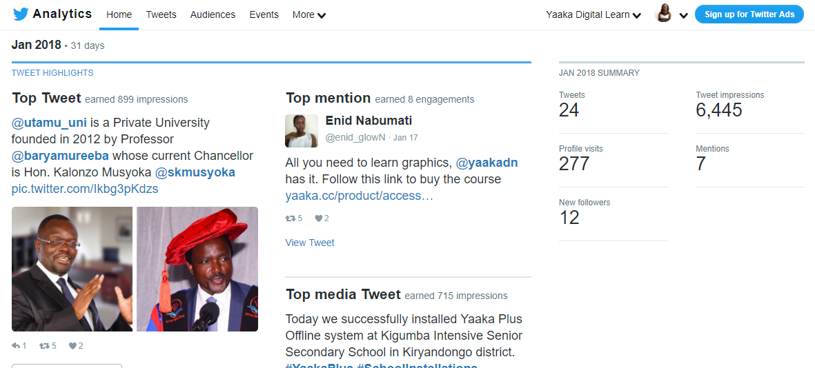Click the View Tweet link
This screenshot has width=815, height=368.
tap(310, 243)
